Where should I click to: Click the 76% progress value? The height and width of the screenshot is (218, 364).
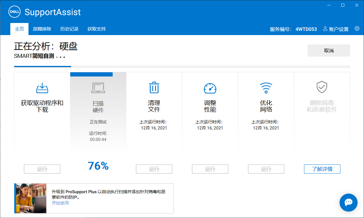[98, 166]
